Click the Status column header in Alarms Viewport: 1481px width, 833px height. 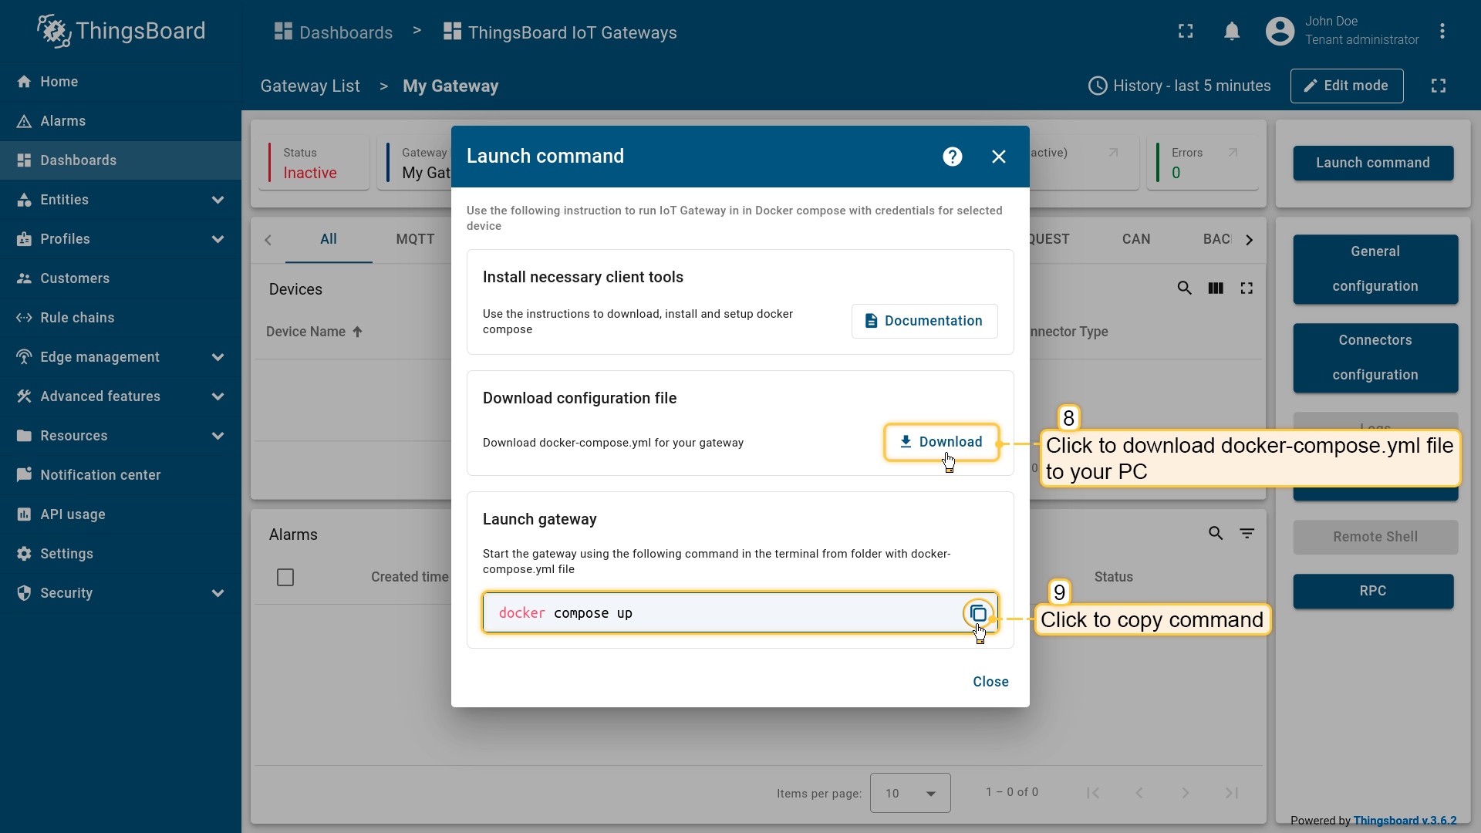click(x=1113, y=577)
